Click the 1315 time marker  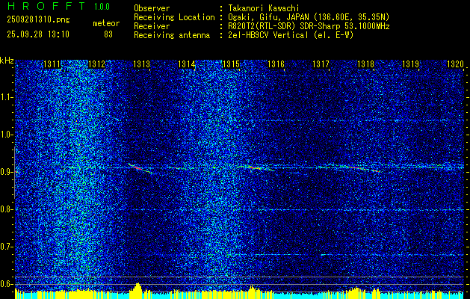tap(231, 64)
